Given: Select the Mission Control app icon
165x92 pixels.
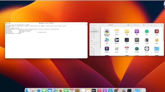Looking at the screenshot, I should point(117,40).
